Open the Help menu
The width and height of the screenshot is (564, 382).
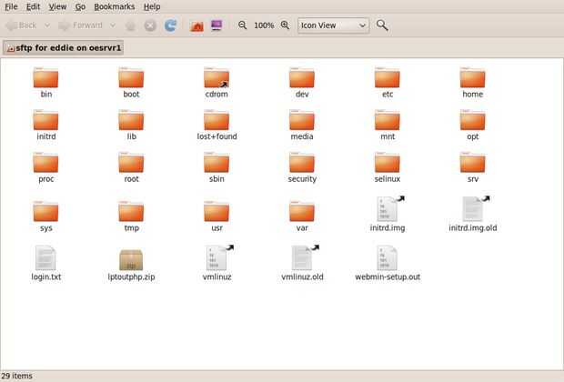pos(152,6)
